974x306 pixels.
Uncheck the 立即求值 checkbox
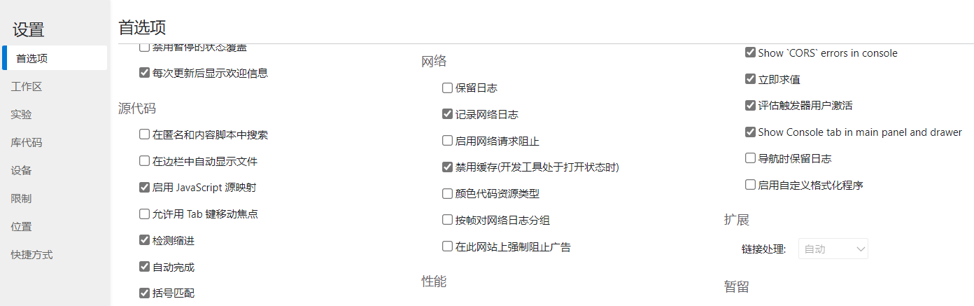751,79
